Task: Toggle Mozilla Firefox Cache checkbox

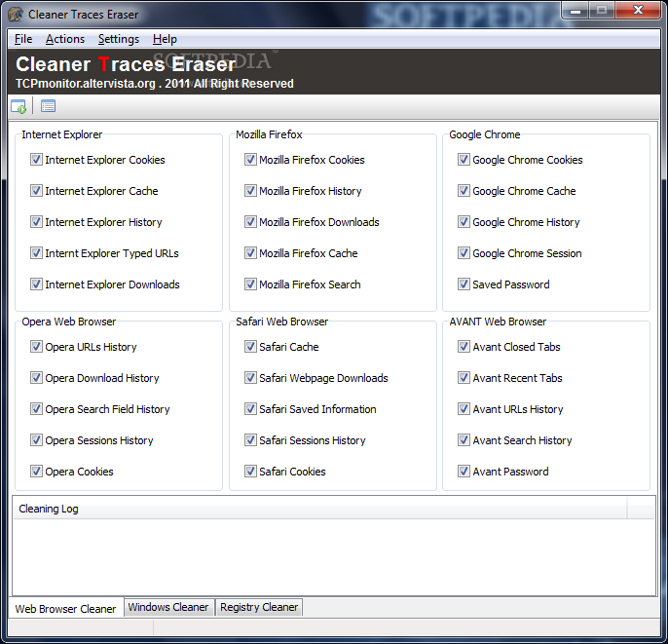Action: point(250,252)
